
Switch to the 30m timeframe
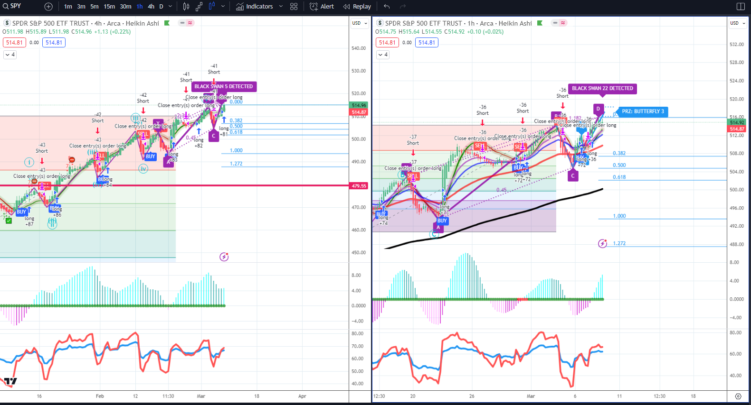125,7
